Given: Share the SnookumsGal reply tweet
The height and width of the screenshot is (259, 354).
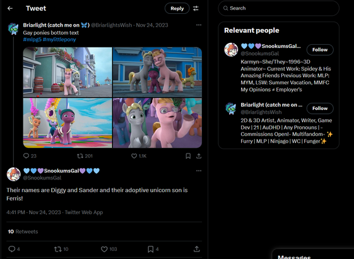Looking at the screenshot, I should coord(197,249).
